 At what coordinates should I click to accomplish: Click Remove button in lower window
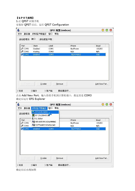coord(60,158)
